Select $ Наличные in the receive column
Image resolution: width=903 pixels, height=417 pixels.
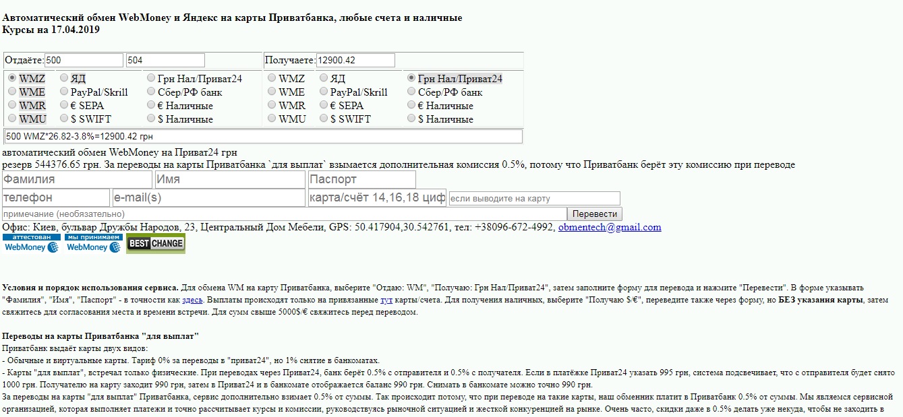point(411,119)
